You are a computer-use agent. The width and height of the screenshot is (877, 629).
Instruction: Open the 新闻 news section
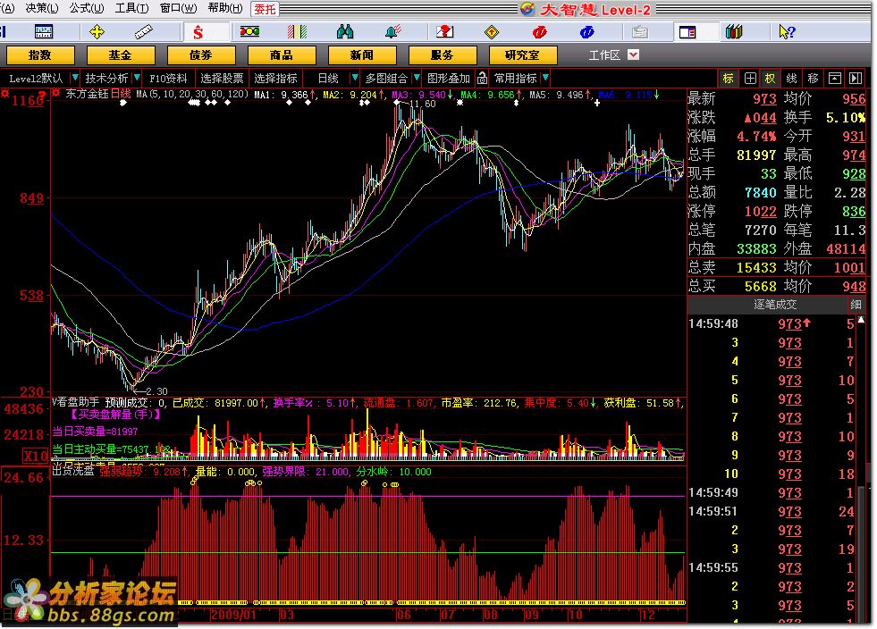coord(362,55)
